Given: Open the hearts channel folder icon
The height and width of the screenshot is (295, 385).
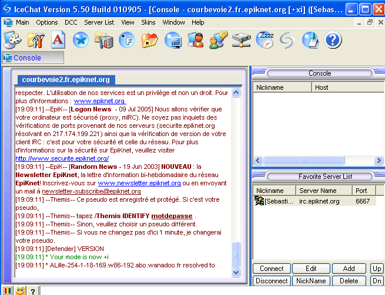Looking at the screenshot, I should [149, 40].
